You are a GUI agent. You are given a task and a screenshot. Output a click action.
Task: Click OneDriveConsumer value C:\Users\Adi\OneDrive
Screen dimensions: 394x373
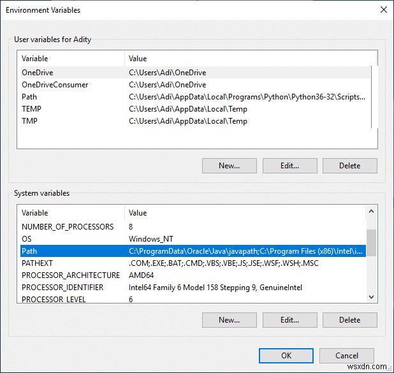(x=167, y=85)
